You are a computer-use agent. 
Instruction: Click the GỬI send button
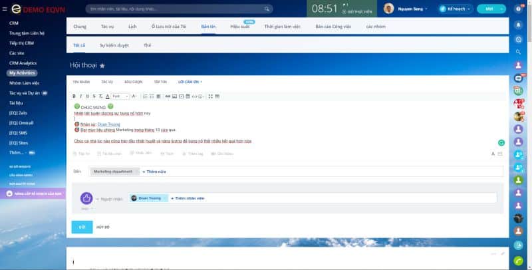tap(82, 227)
